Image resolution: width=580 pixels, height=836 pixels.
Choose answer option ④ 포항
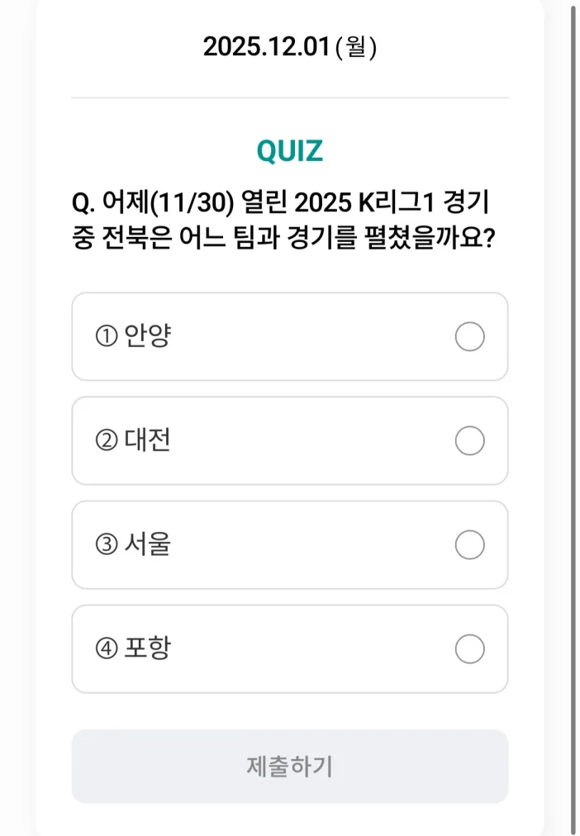(290, 649)
